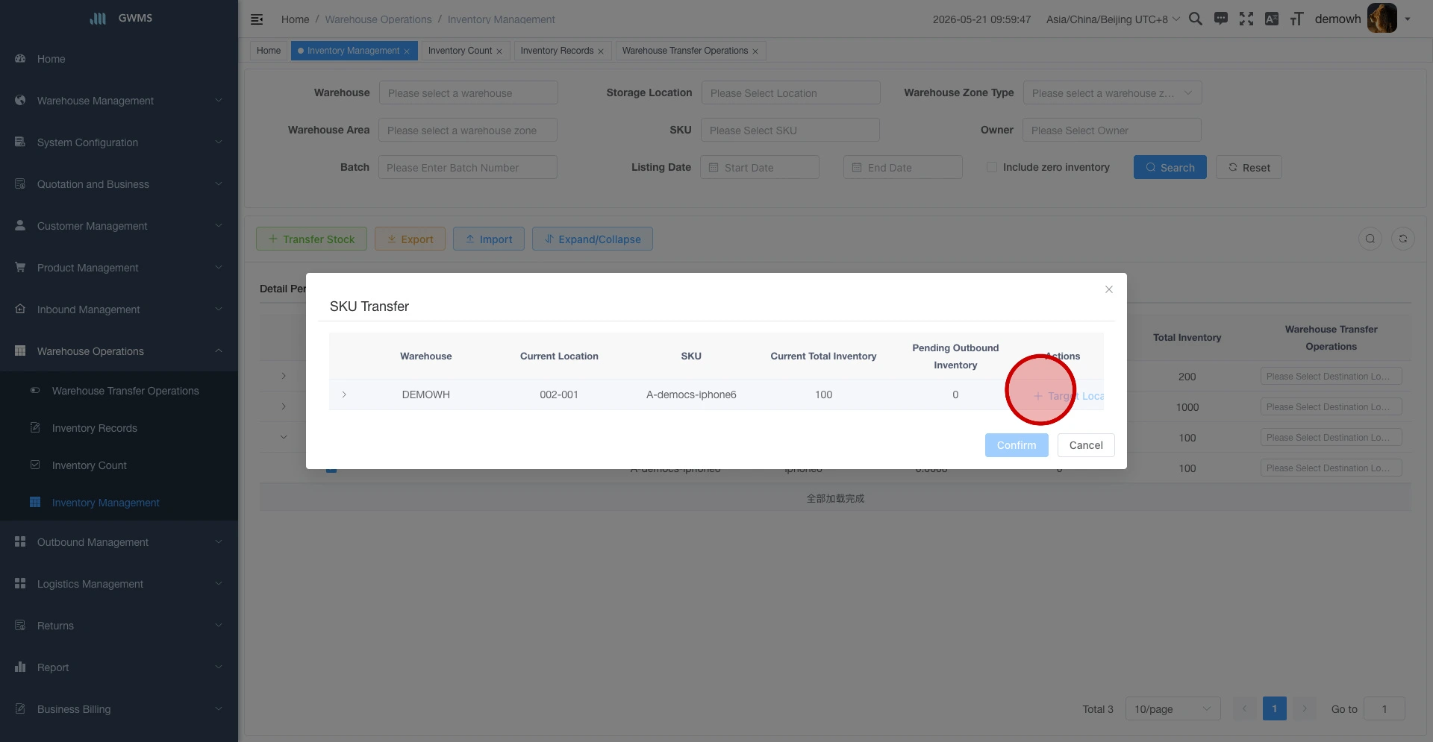Expand Quotation and Business menu
The image size is (1433, 742).
pyautogui.click(x=119, y=184)
